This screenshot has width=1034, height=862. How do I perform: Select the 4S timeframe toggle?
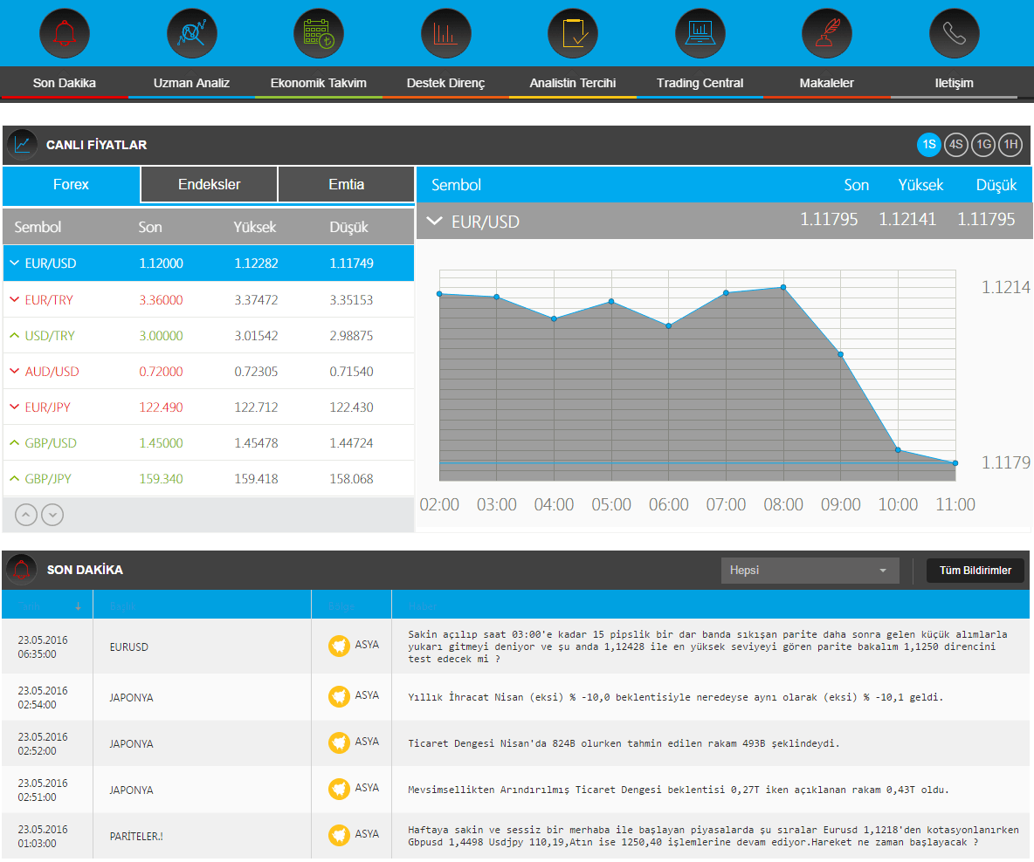[x=956, y=144]
